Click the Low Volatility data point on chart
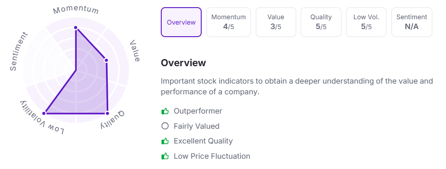Screen dimensions: 446x169 tap(44, 113)
